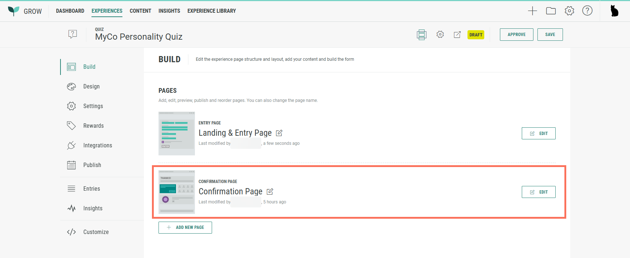The height and width of the screenshot is (258, 630).
Task: Open Customize section in sidebar
Action: (x=96, y=232)
